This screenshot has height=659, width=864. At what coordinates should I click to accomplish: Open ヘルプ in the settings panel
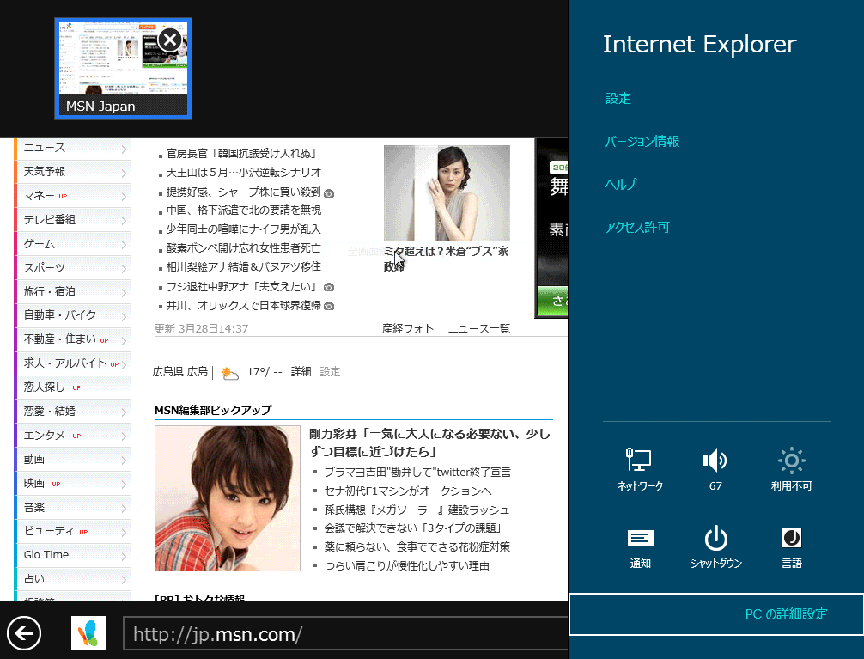621,184
